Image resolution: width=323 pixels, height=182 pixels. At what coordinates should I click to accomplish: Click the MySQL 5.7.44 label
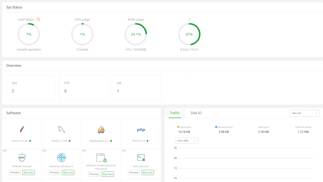tap(59, 141)
